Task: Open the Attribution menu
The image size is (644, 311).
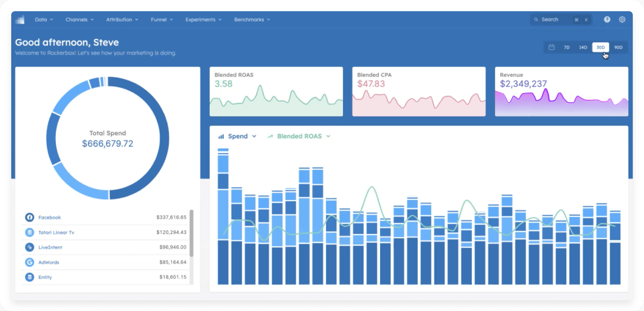Action: click(x=122, y=20)
